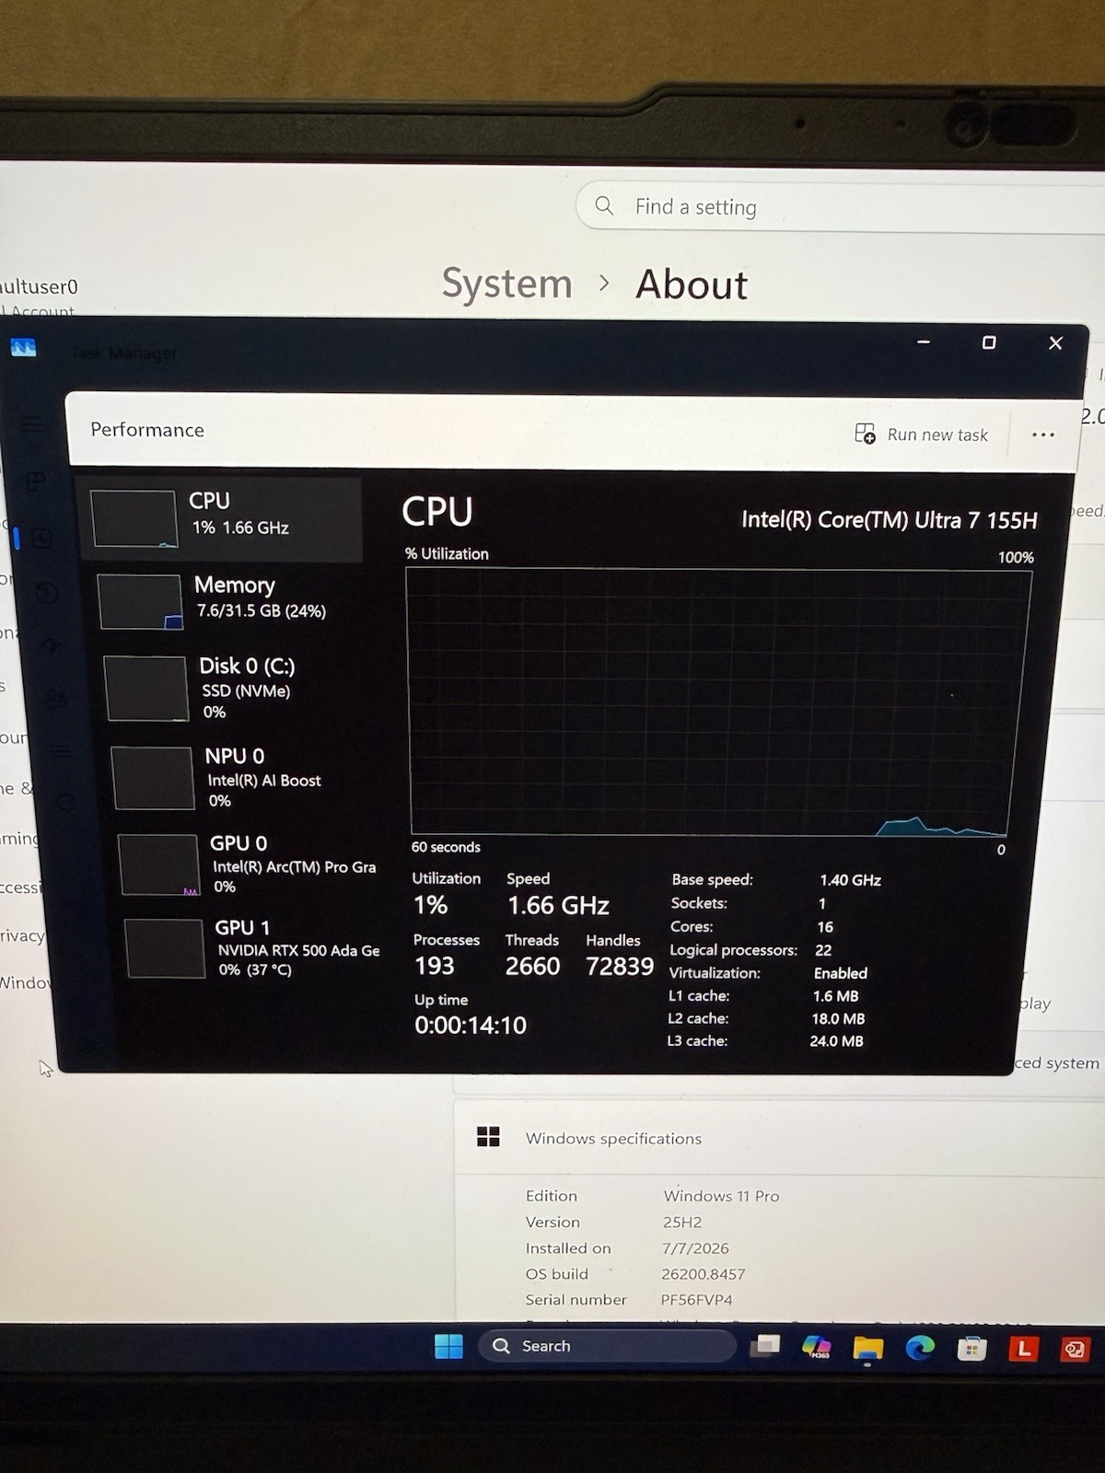Click the Logical processors value 22

(x=823, y=950)
